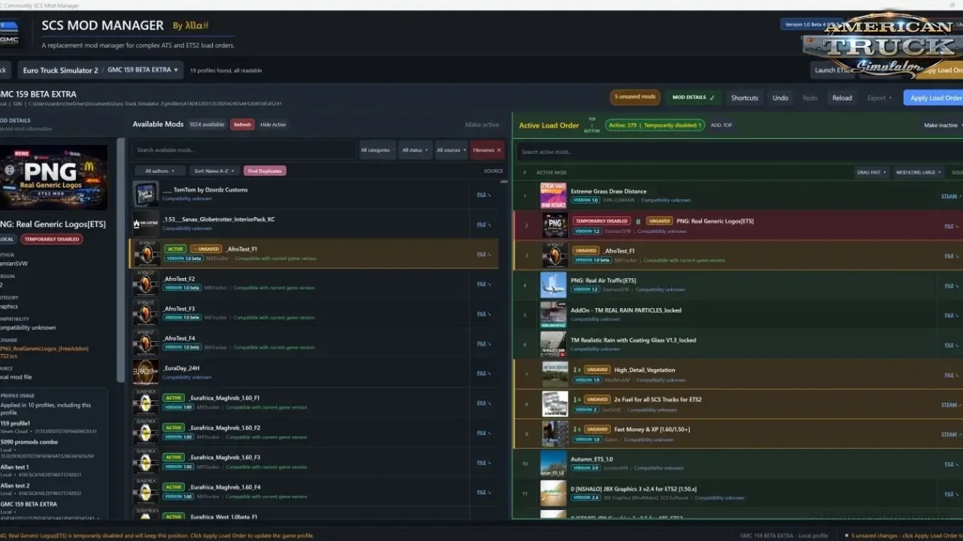
Task: Click the Apply Load Order button below the header
Action: [934, 98]
